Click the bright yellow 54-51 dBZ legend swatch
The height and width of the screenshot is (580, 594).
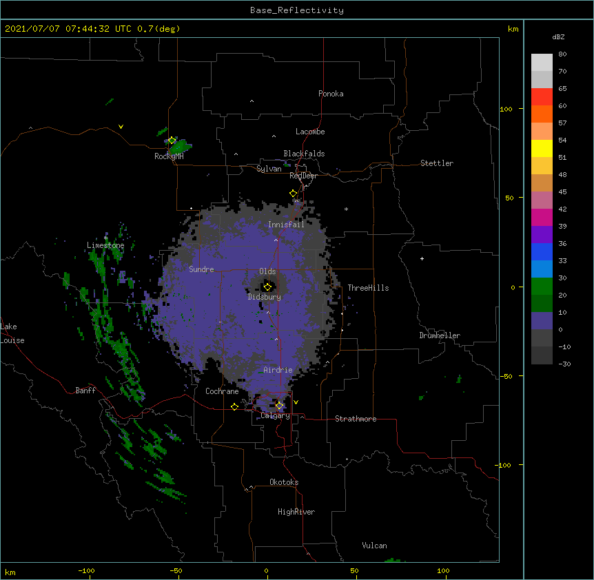(542, 148)
